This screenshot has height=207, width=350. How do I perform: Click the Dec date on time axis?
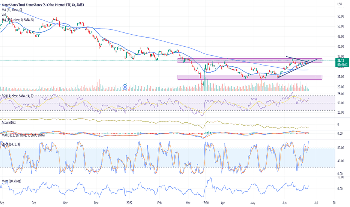96,203
